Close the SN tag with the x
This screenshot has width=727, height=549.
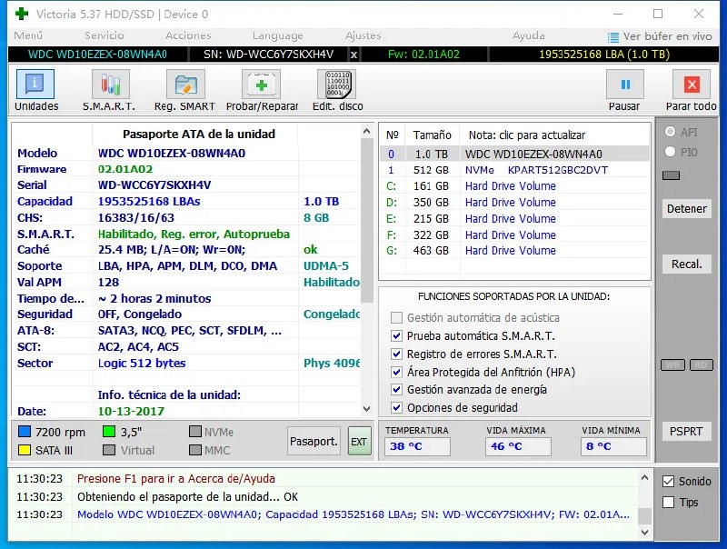(x=354, y=55)
